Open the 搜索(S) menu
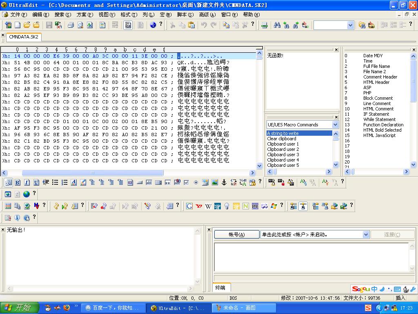This screenshot has width=418, height=314. coord(62,15)
